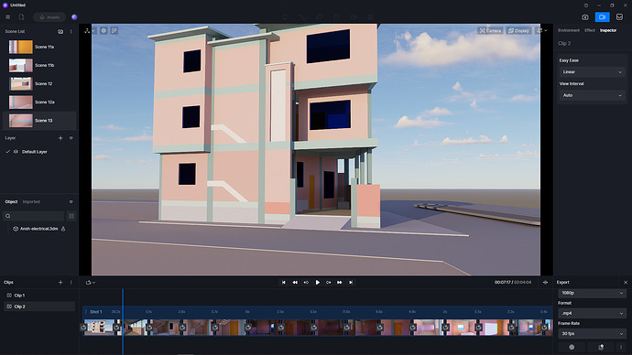Select the Scene 12a thumbnail

coord(20,102)
